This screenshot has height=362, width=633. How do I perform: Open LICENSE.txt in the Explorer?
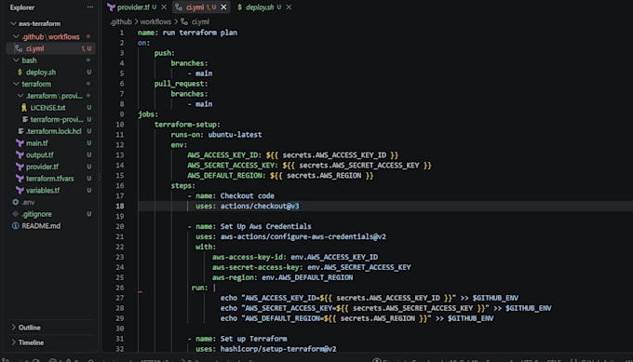47,108
